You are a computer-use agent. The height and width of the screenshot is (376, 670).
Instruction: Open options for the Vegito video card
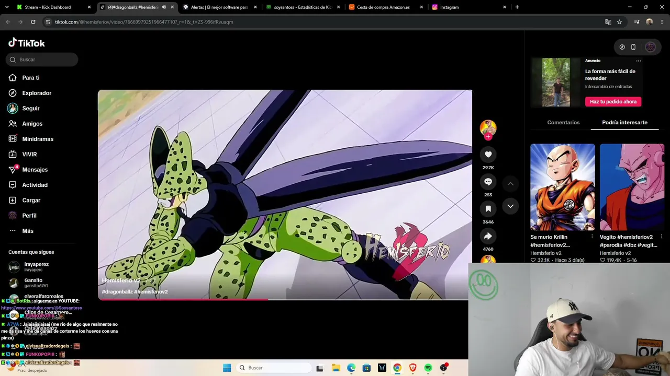[x=661, y=237]
